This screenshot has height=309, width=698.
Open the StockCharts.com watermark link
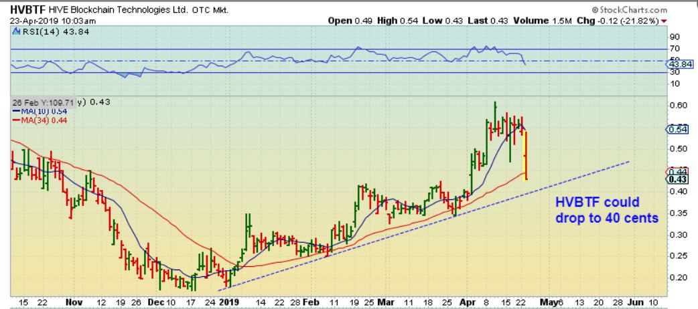pos(630,10)
